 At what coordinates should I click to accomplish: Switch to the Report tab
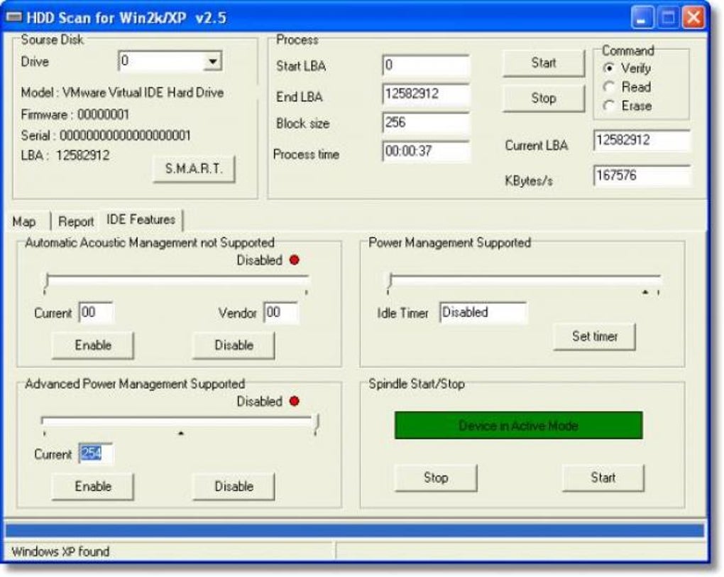pyautogui.click(x=76, y=222)
